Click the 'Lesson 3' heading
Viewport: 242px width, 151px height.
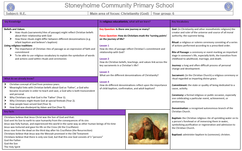pyautogui.click(x=104, y=72)
